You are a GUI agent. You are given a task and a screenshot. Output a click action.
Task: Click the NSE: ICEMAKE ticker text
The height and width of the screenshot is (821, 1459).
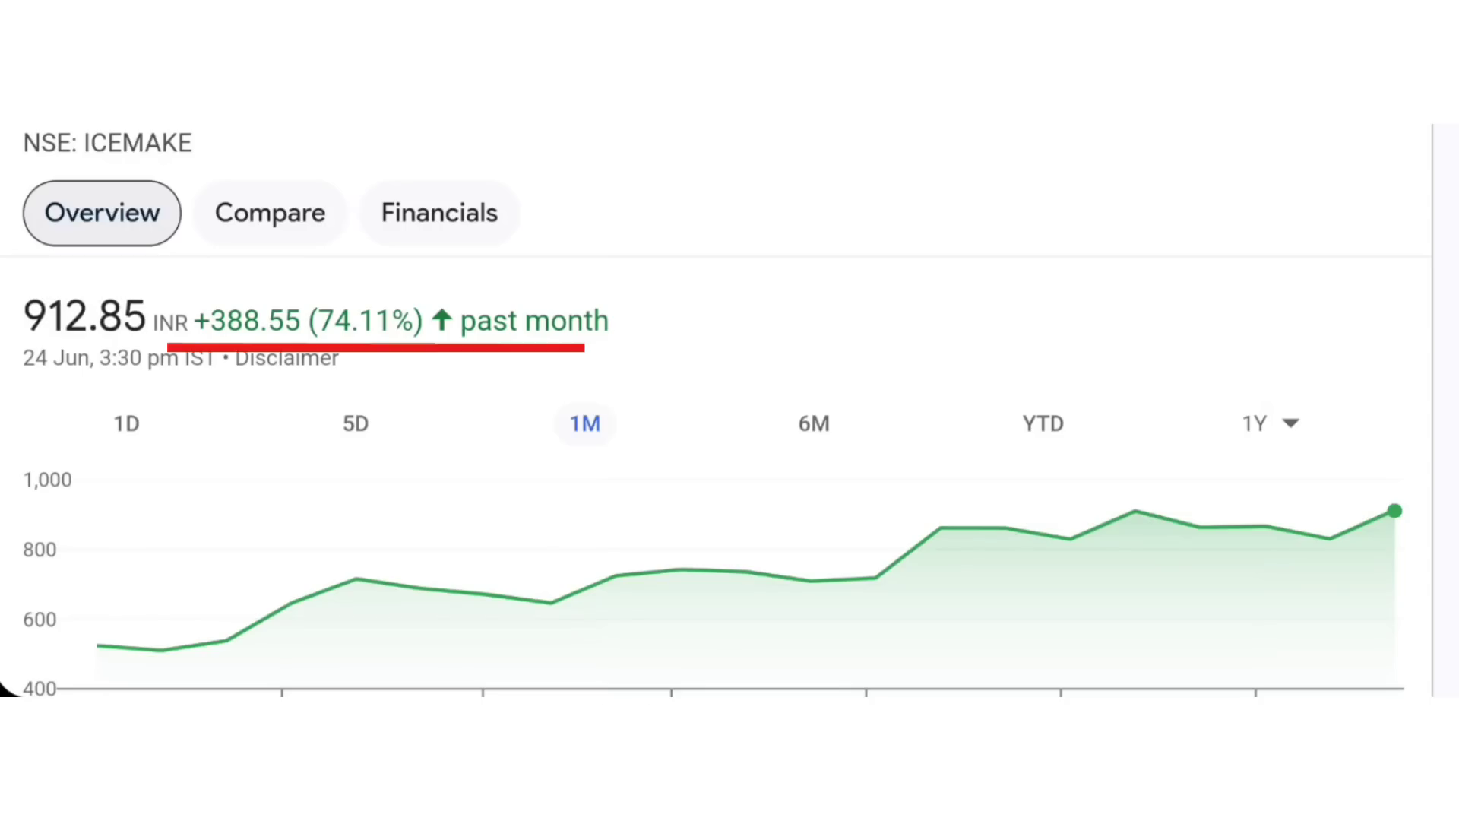(x=108, y=143)
